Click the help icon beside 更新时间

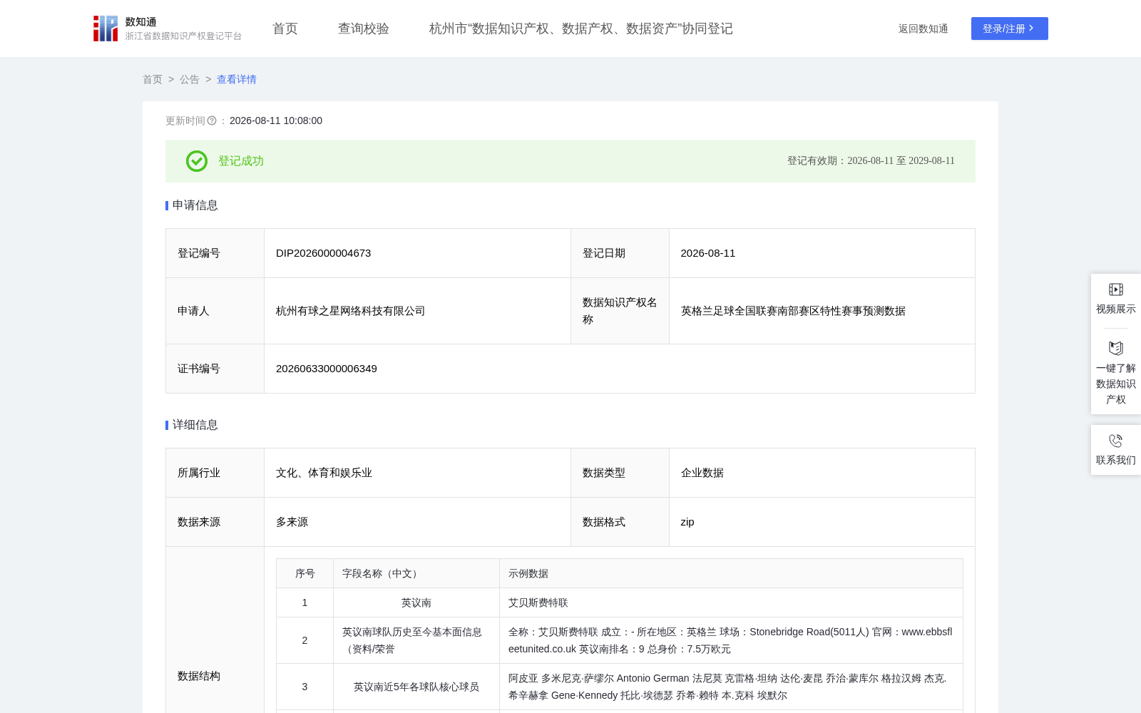pos(212,121)
